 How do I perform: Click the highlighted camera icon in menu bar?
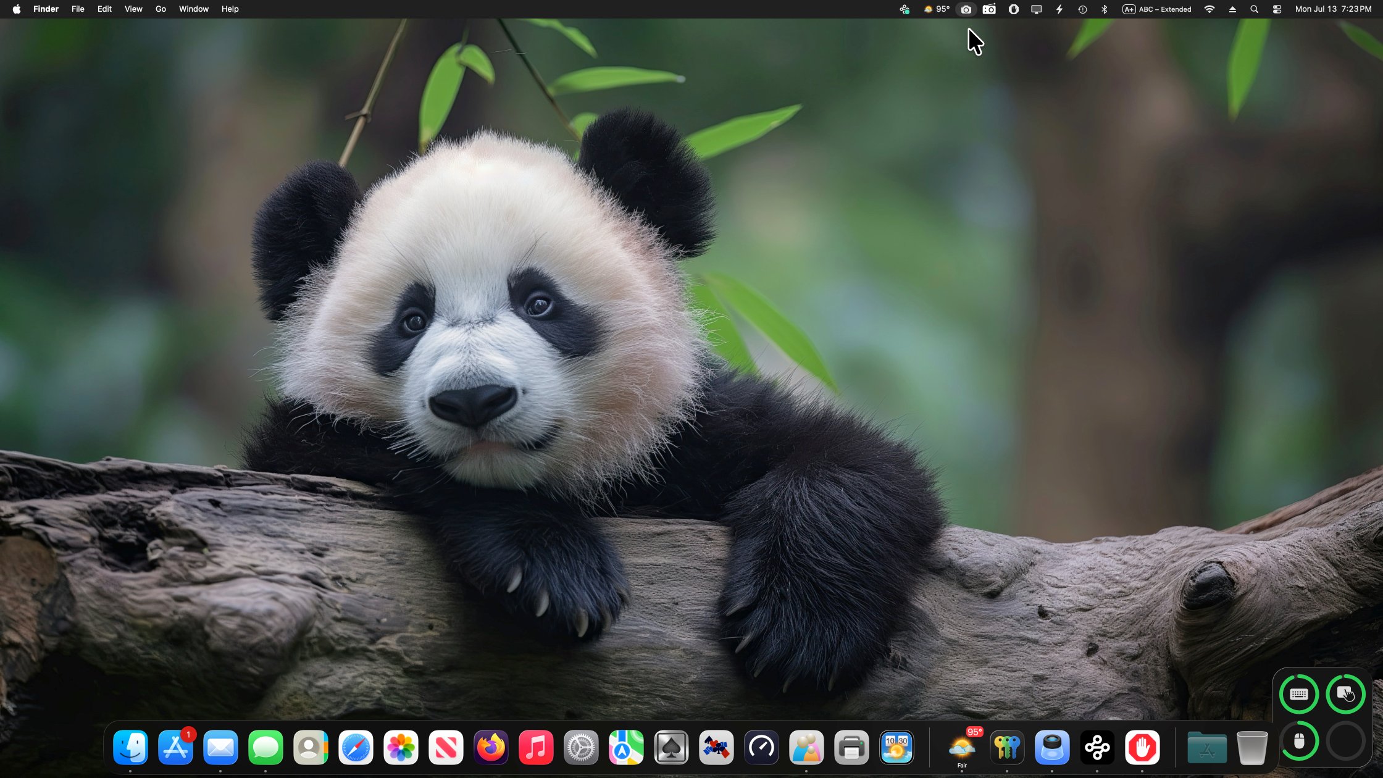966,9
